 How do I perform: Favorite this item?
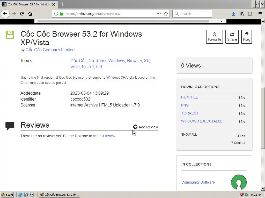(x=215, y=37)
